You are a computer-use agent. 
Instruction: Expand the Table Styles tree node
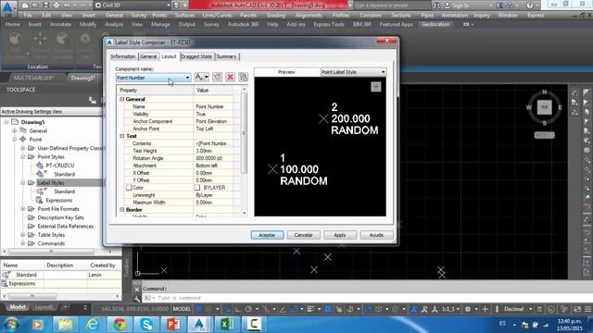(x=22, y=235)
